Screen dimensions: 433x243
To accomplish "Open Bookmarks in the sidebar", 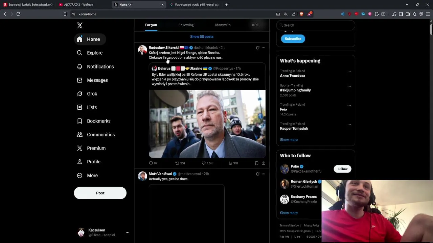I will click(94, 121).
